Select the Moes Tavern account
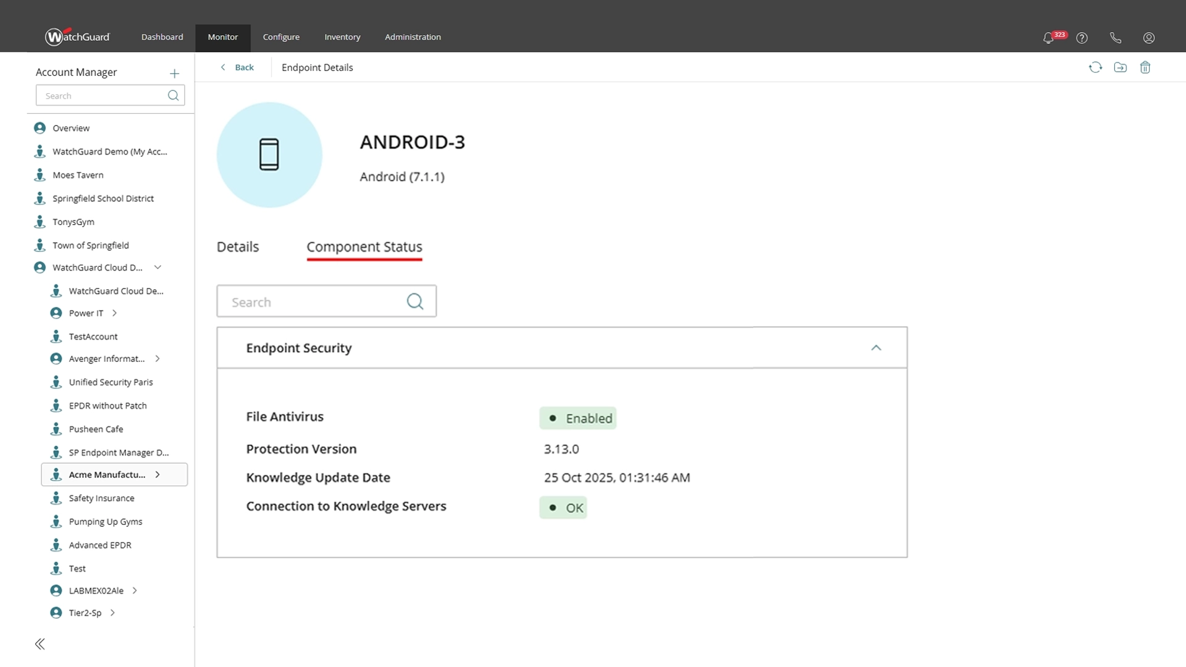 tap(78, 175)
